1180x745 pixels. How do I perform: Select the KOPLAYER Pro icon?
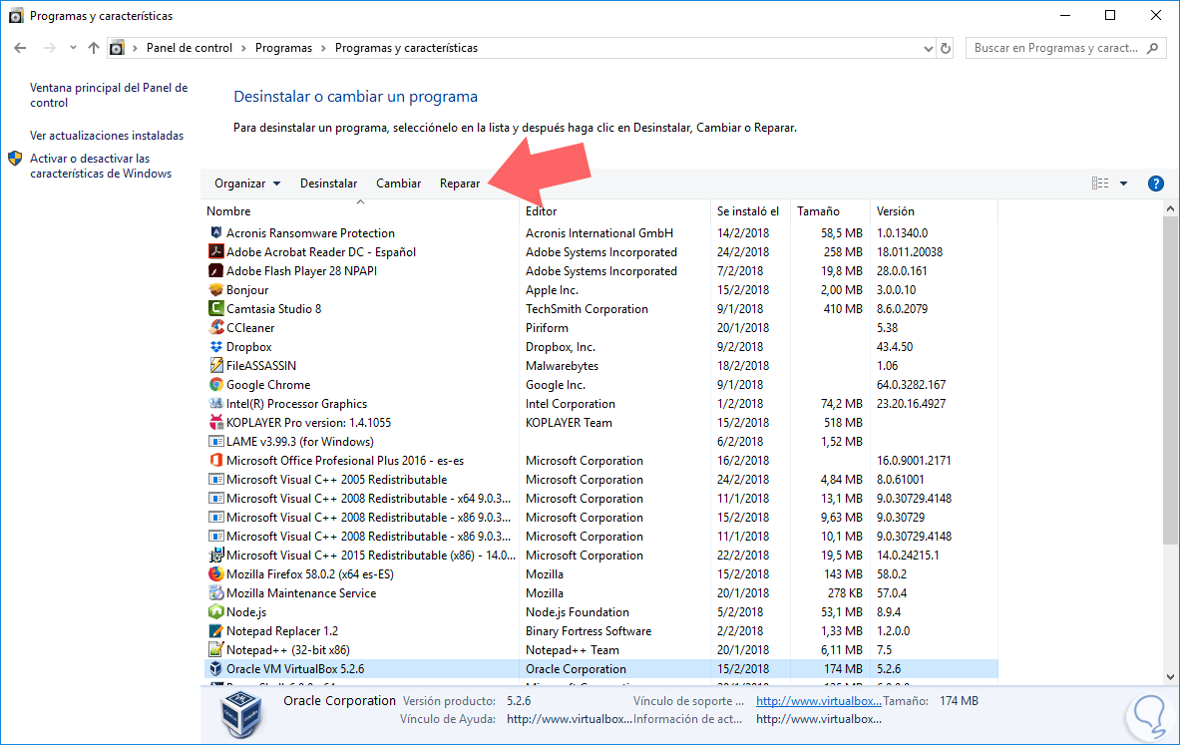tap(216, 422)
